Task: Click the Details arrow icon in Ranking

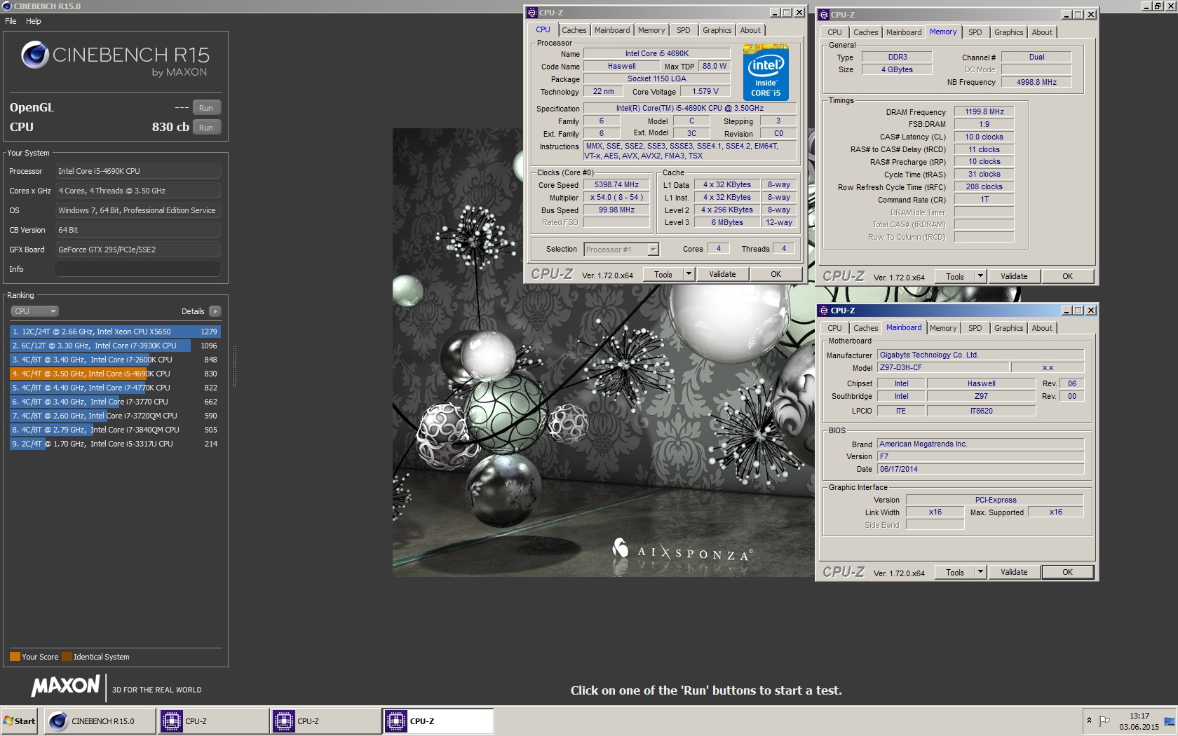Action: pyautogui.click(x=215, y=311)
